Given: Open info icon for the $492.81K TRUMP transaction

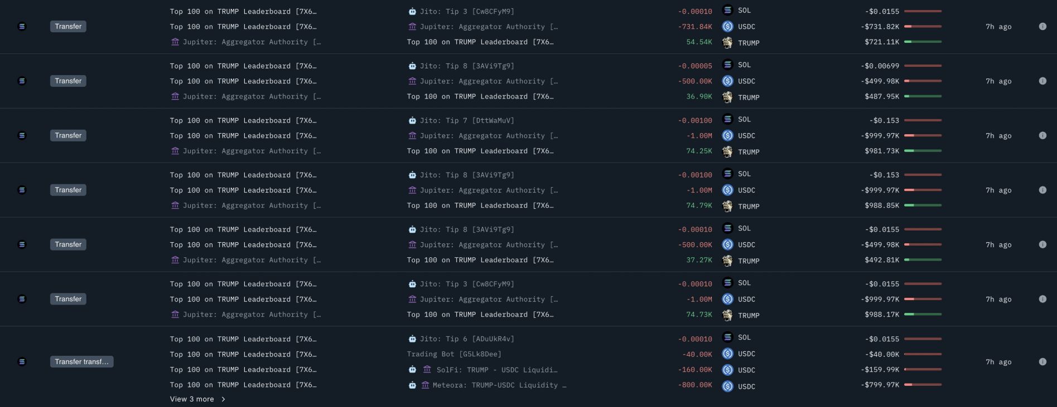Looking at the screenshot, I should tap(1042, 244).
